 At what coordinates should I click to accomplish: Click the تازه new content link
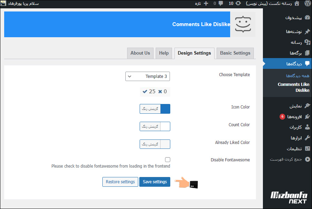198,3
